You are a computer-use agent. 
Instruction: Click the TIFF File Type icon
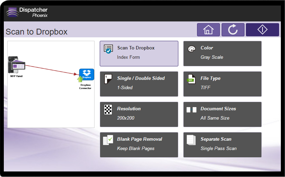191,79
